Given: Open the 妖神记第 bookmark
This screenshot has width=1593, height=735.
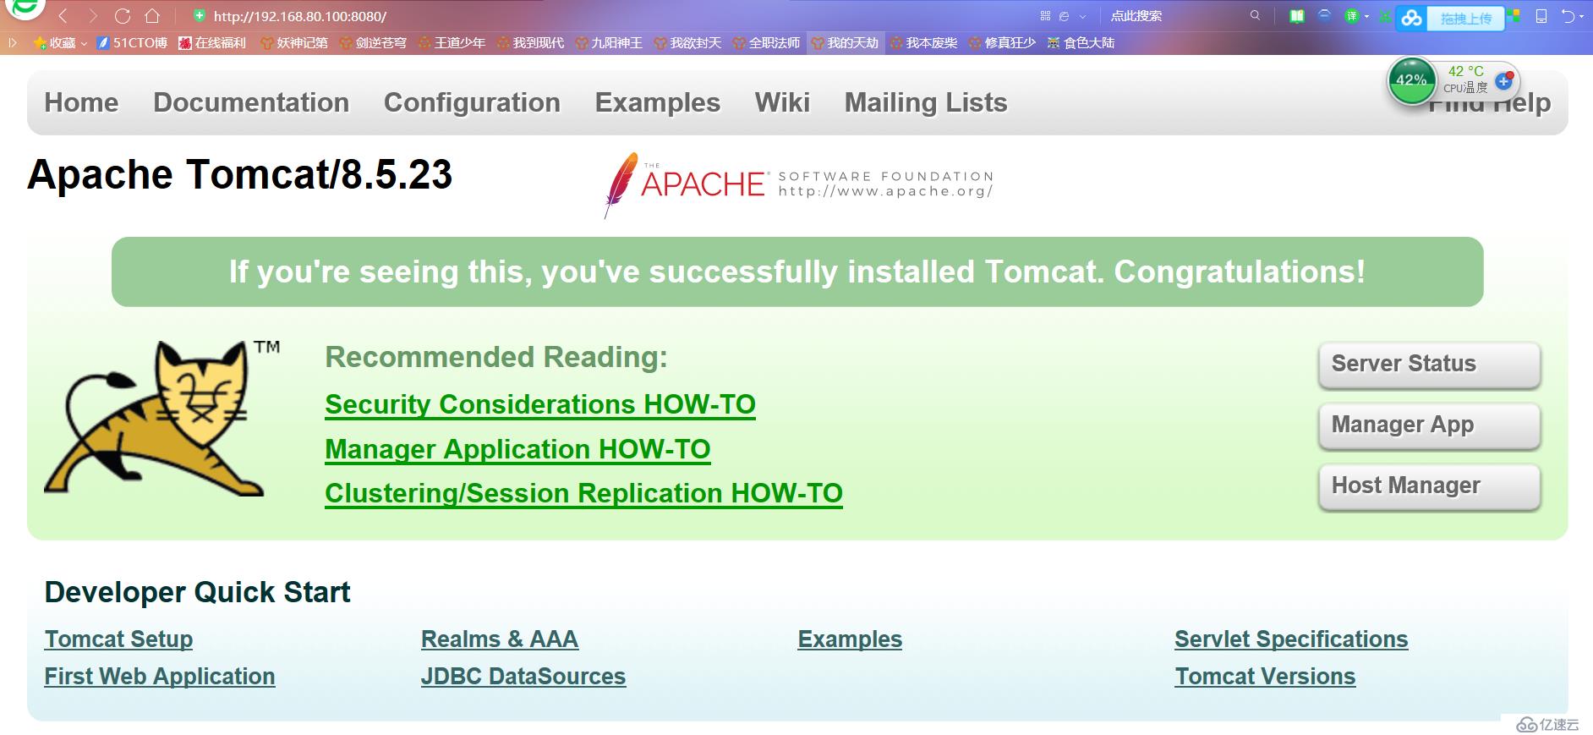Looking at the screenshot, I should [x=293, y=42].
